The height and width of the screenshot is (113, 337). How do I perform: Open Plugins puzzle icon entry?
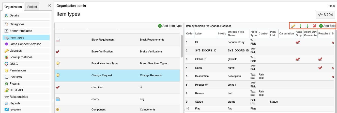14,84
